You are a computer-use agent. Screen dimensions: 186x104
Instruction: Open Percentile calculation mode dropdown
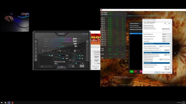coord(166,39)
